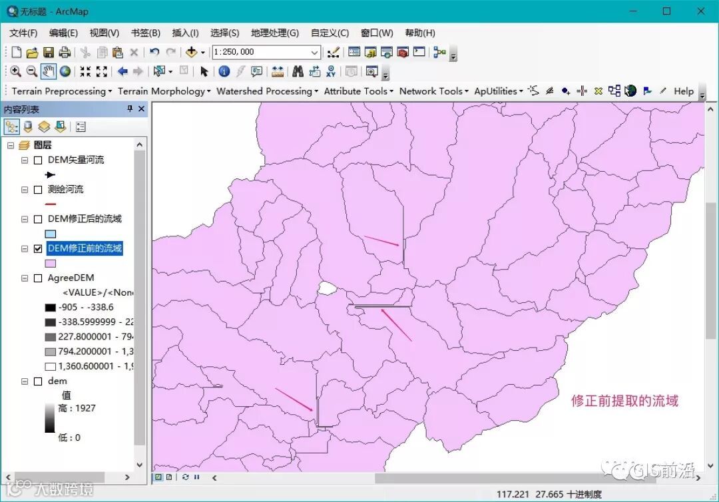
Task: Click the Undo arrow icon
Action: coord(154,52)
